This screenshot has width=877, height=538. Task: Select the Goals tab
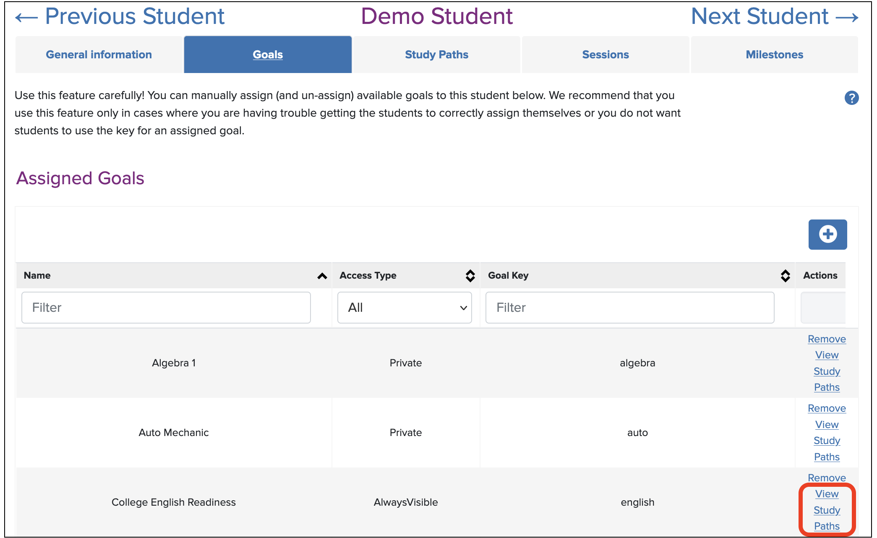click(x=268, y=55)
